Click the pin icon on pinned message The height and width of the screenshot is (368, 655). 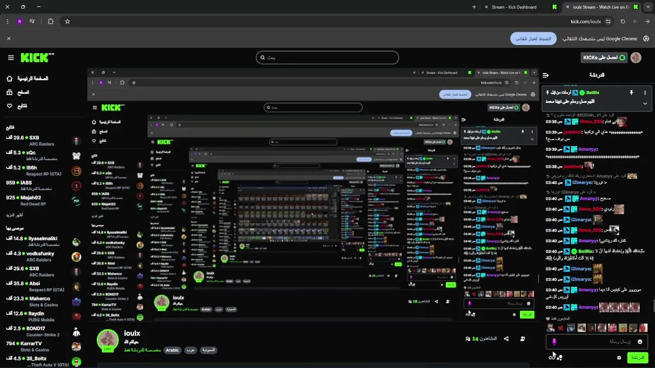click(631, 93)
